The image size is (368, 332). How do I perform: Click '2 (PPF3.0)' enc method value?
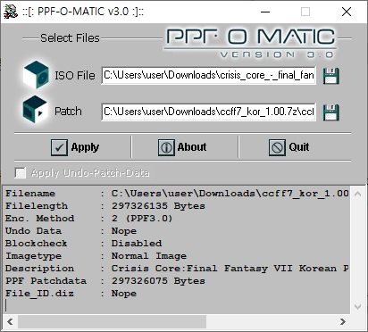coord(142,219)
